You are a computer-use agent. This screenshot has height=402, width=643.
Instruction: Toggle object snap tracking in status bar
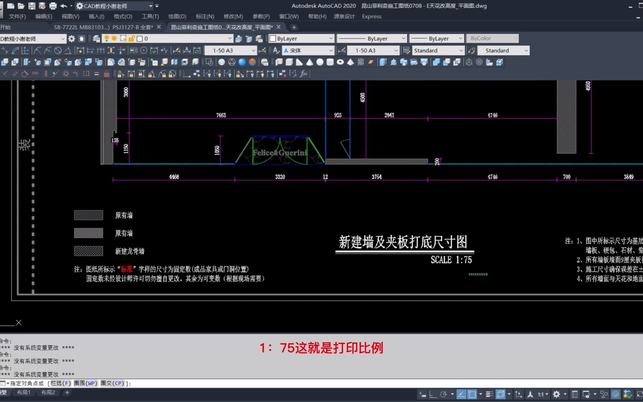pyautogui.click(x=461, y=394)
